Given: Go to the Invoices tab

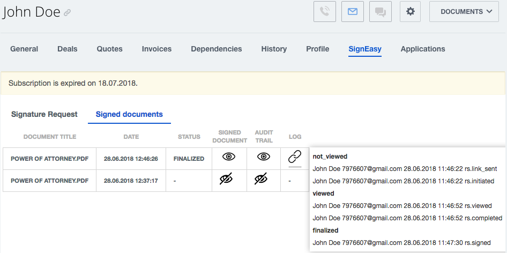Looking at the screenshot, I should [x=156, y=49].
